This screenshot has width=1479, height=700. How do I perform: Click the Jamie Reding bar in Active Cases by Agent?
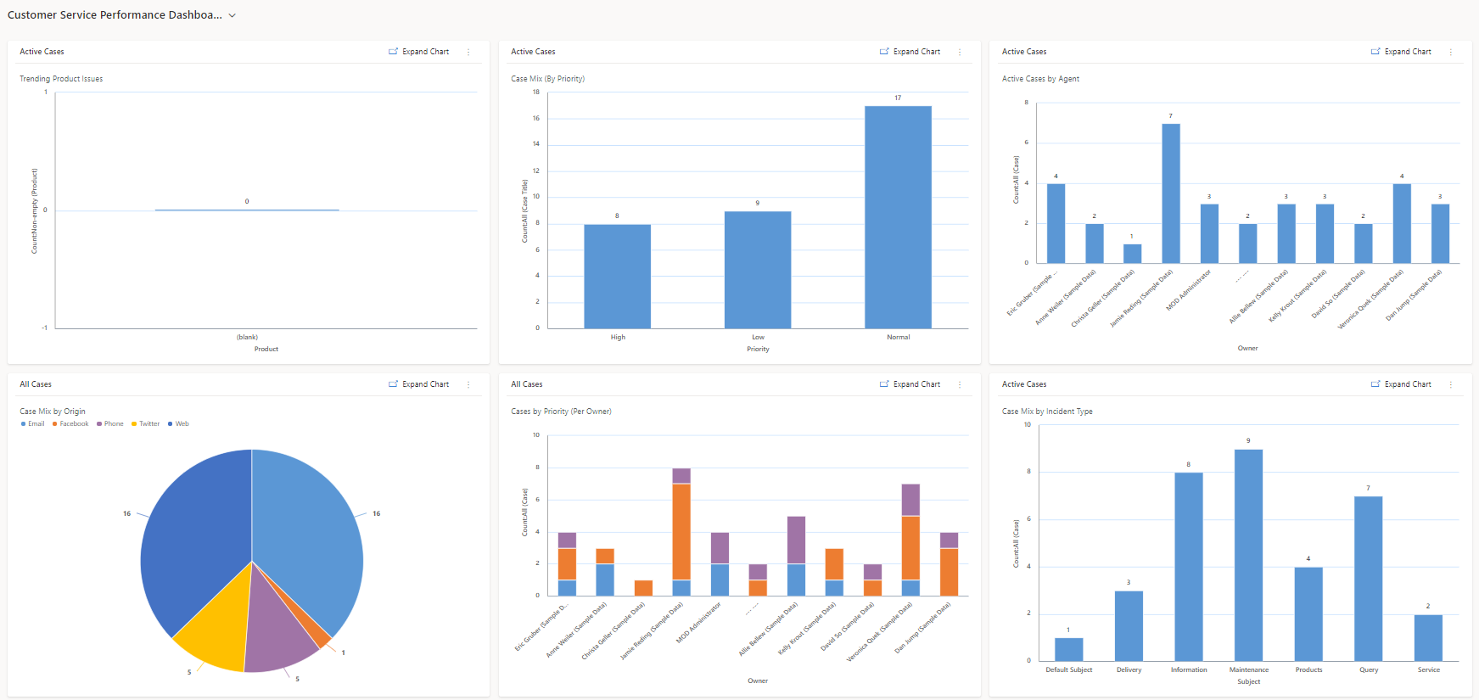pos(1170,193)
